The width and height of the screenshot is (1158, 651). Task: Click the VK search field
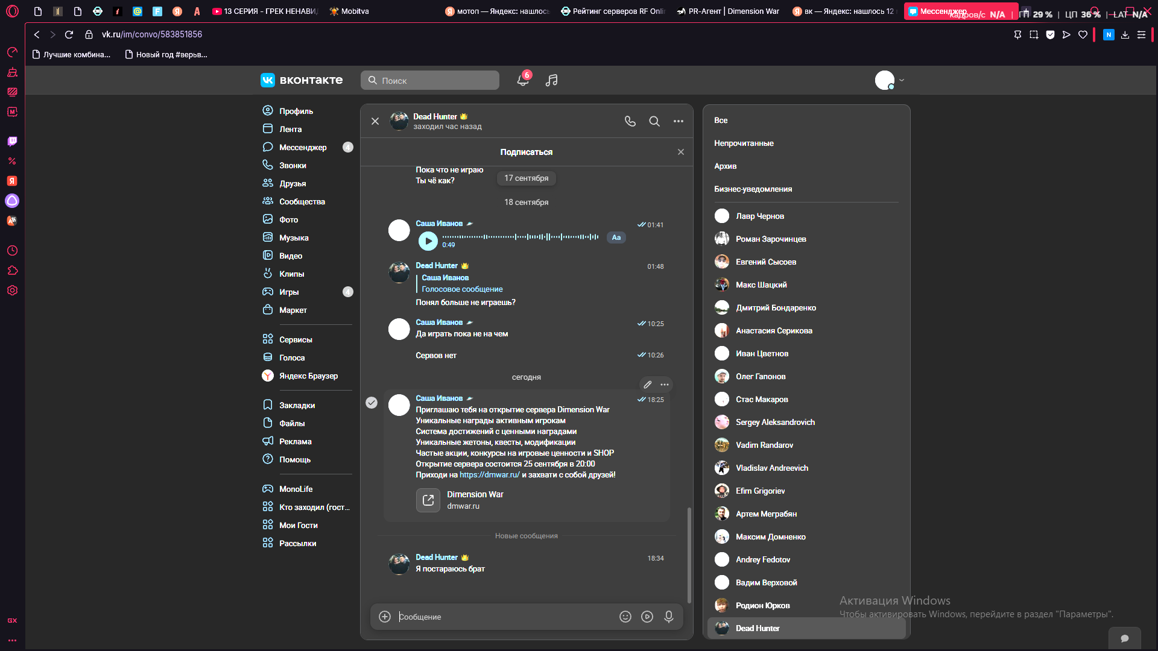click(x=430, y=80)
